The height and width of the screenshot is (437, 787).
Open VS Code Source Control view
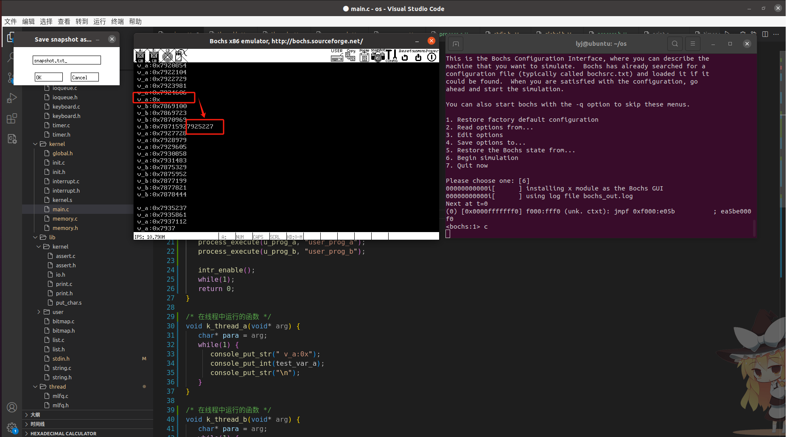(11, 78)
